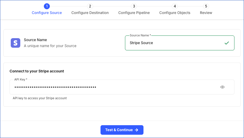This screenshot has height=138, width=244.
Task: Open the Review step
Action: point(206,9)
